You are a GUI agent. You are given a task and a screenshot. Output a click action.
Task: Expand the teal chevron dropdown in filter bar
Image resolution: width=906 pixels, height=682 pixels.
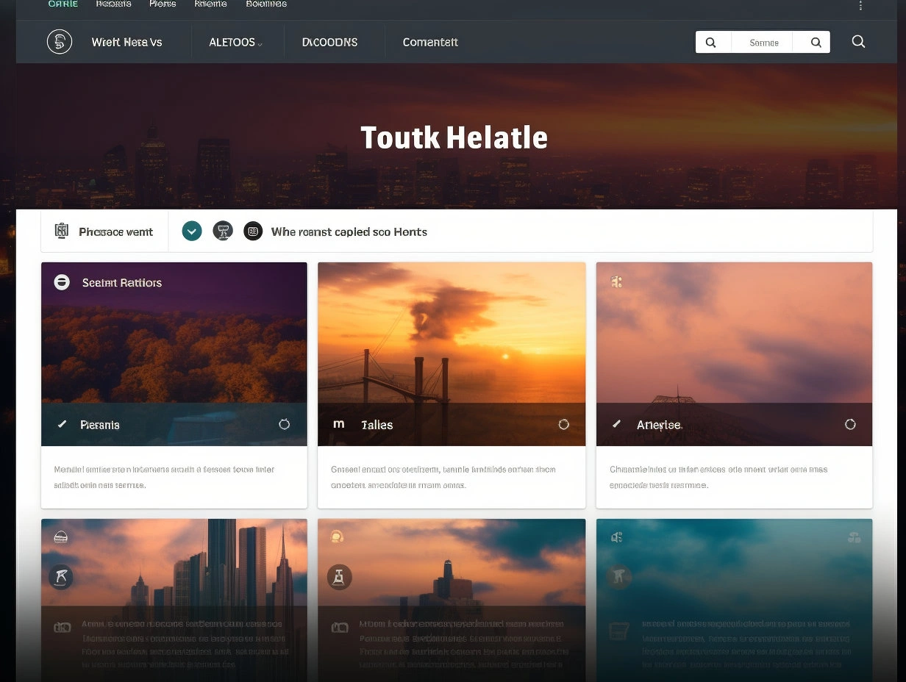(191, 231)
